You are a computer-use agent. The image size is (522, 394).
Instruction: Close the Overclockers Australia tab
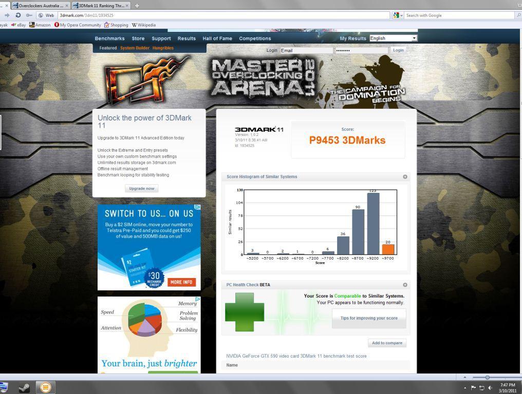click(x=67, y=6)
